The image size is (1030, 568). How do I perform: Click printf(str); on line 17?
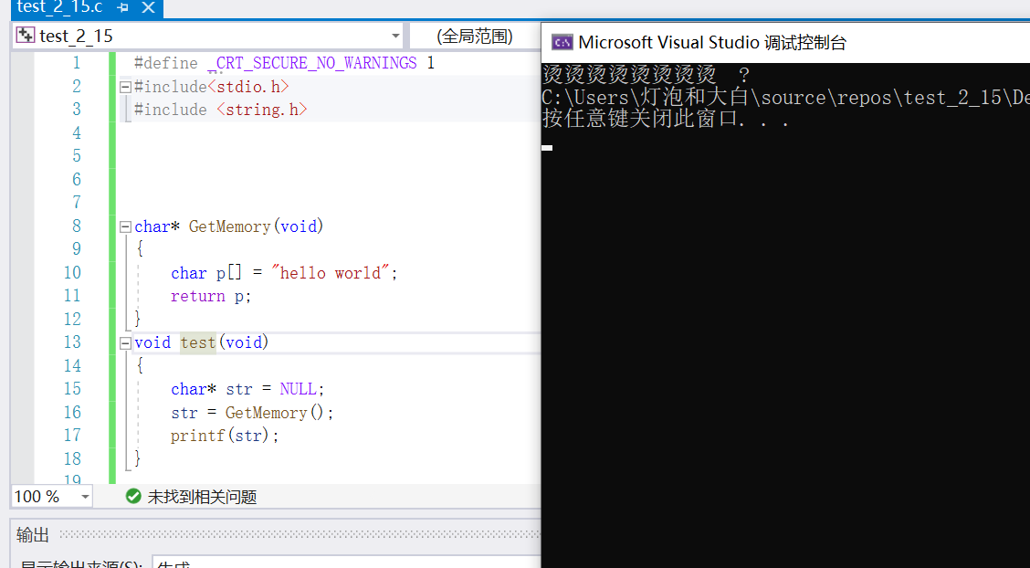225,436
